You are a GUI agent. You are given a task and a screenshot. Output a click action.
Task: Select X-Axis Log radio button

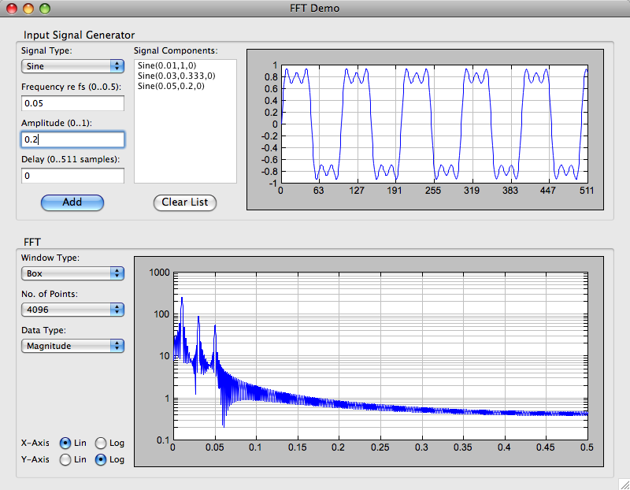101,443
